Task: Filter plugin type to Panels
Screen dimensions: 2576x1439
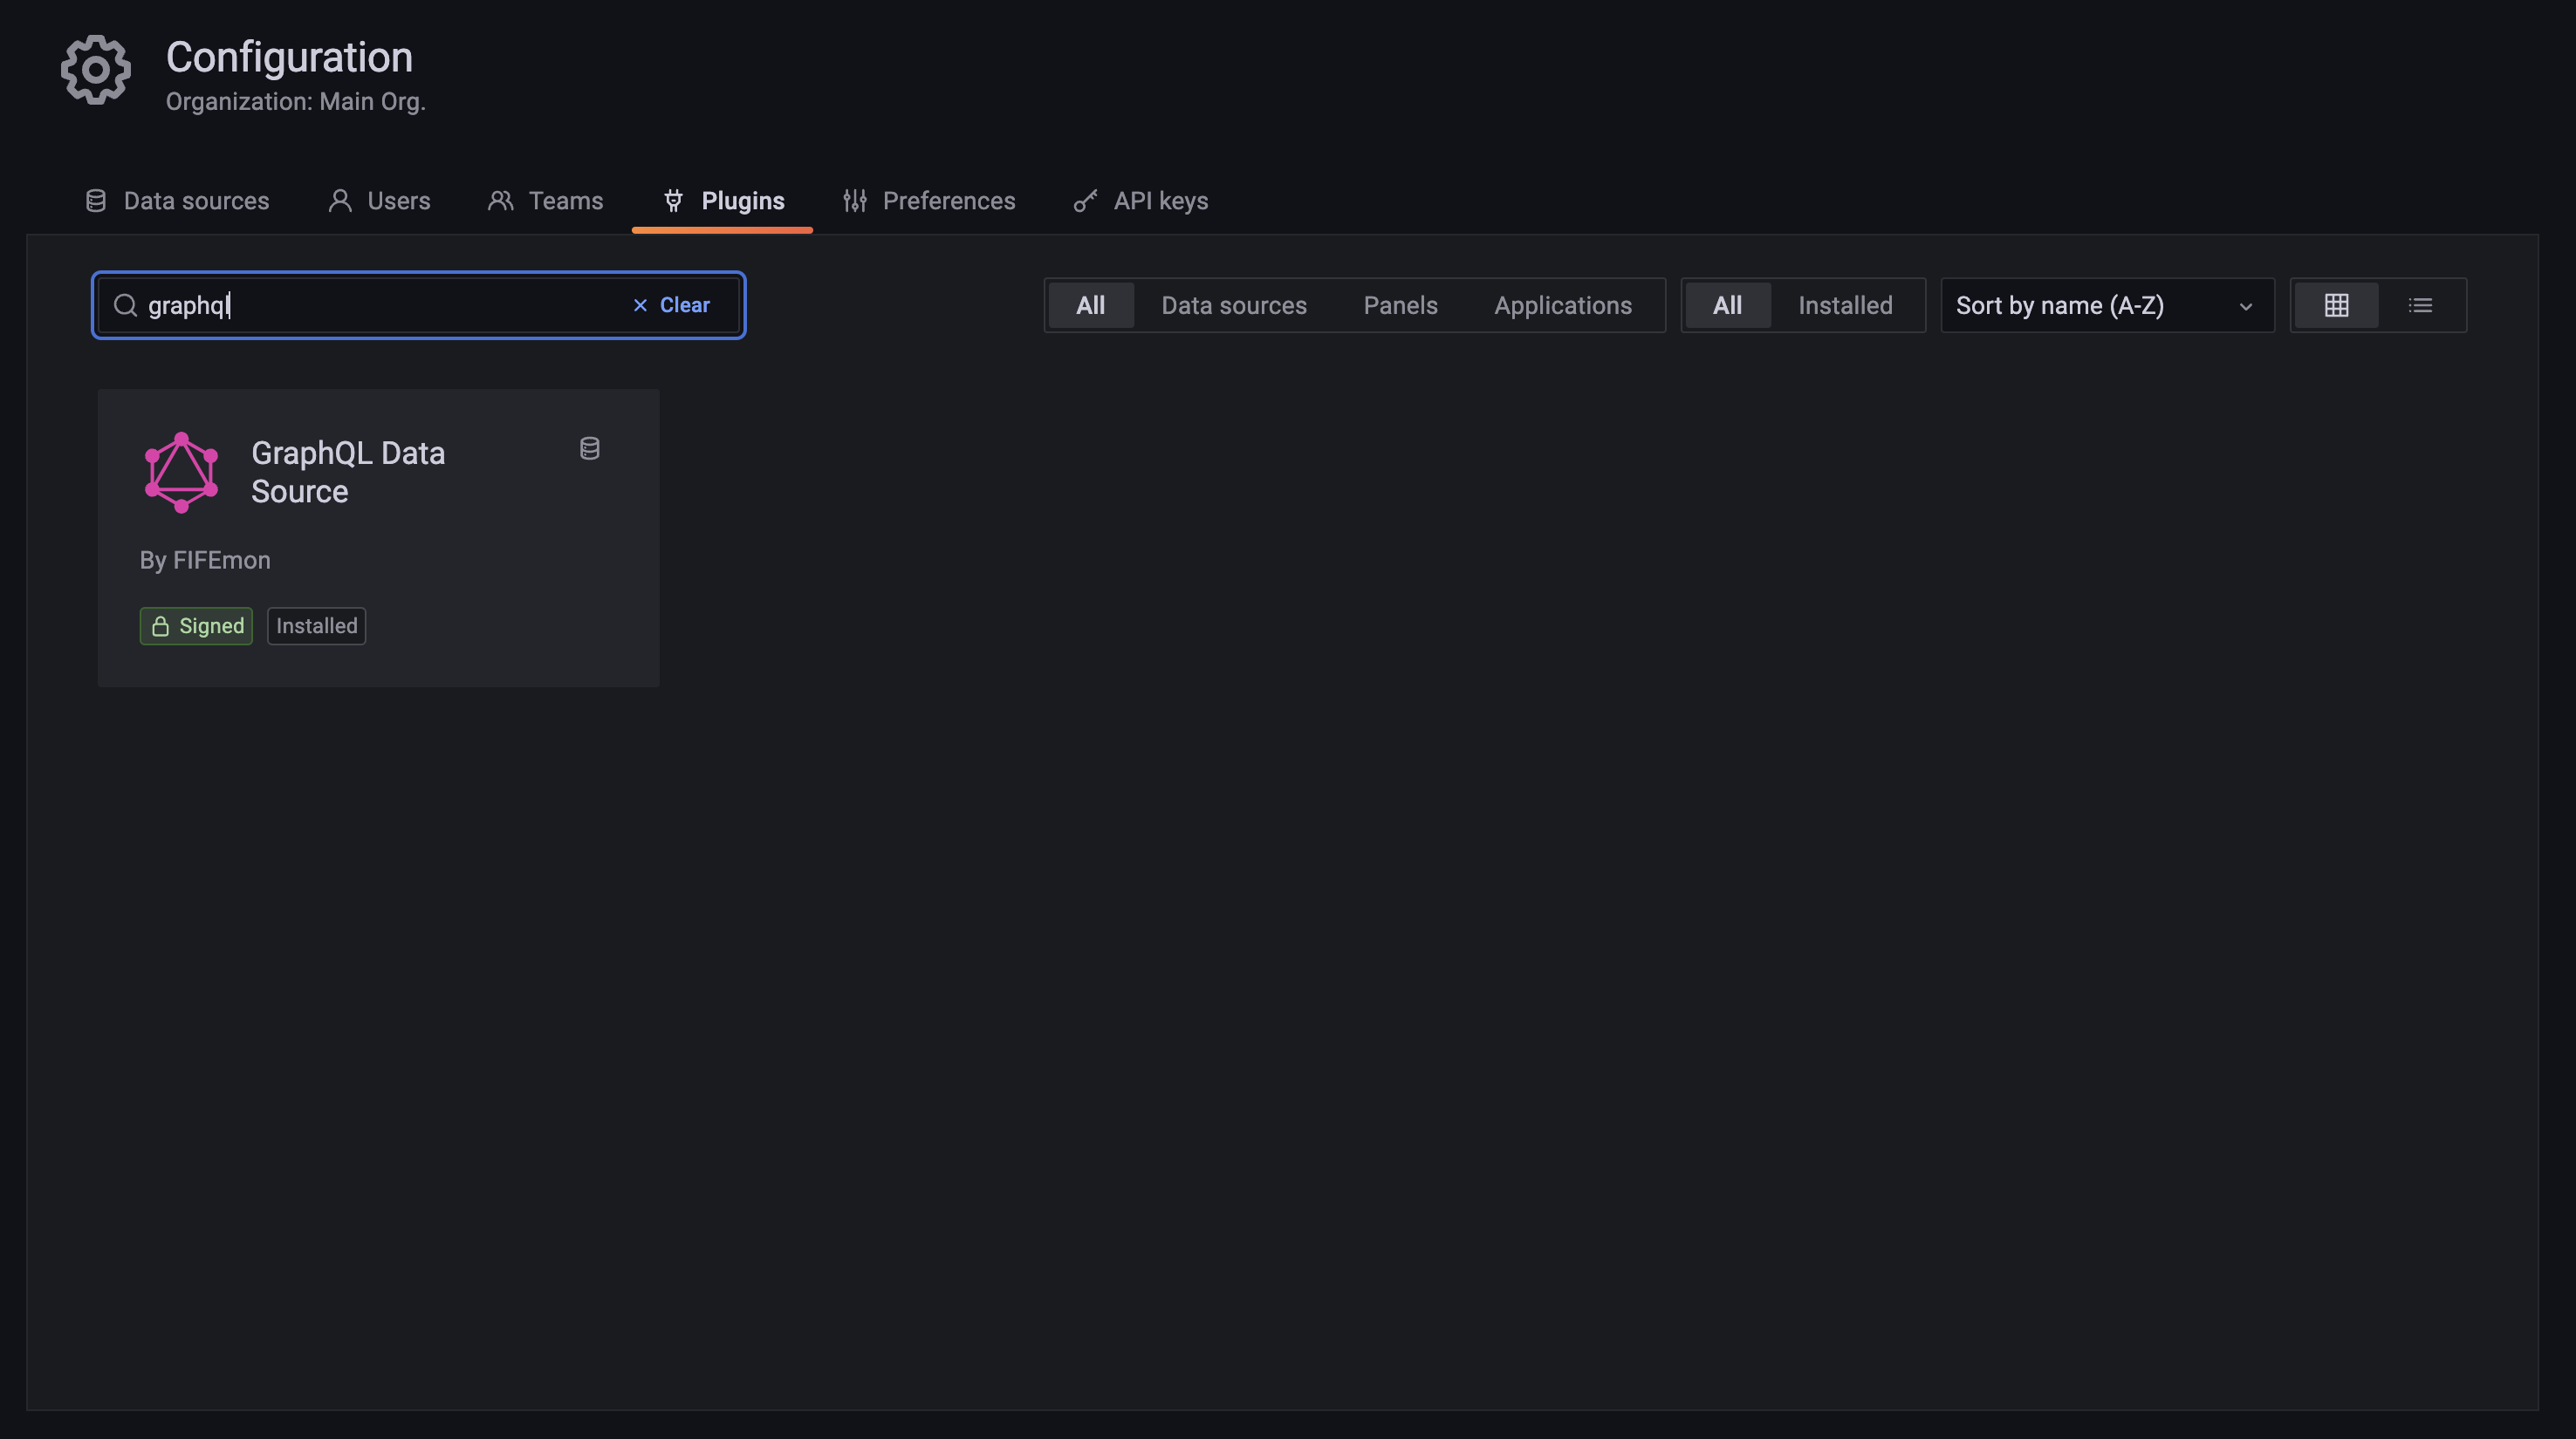Action: click(1400, 306)
